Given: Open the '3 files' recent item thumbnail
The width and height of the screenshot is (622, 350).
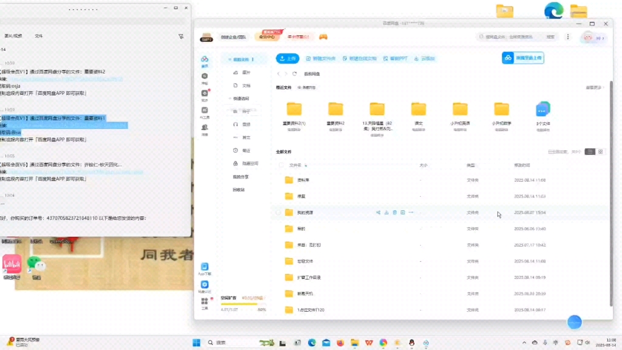Looking at the screenshot, I should (542, 109).
